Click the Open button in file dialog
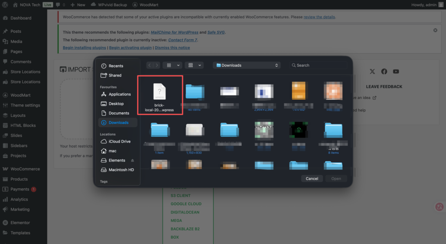Image resolution: width=446 pixels, height=244 pixels. tap(336, 179)
